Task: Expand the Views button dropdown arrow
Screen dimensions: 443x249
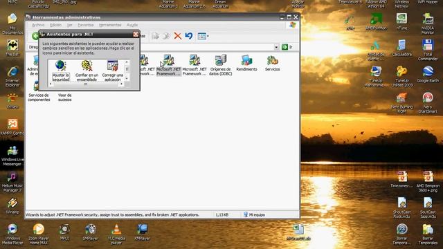Action: [x=208, y=36]
